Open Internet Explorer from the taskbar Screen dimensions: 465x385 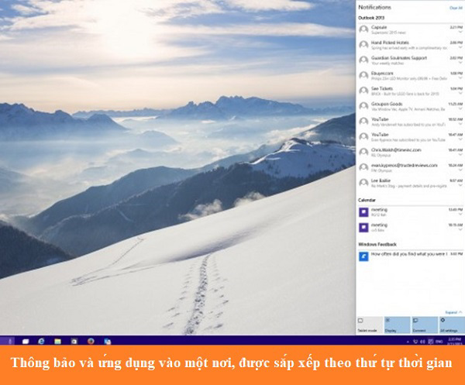[x=42, y=341]
